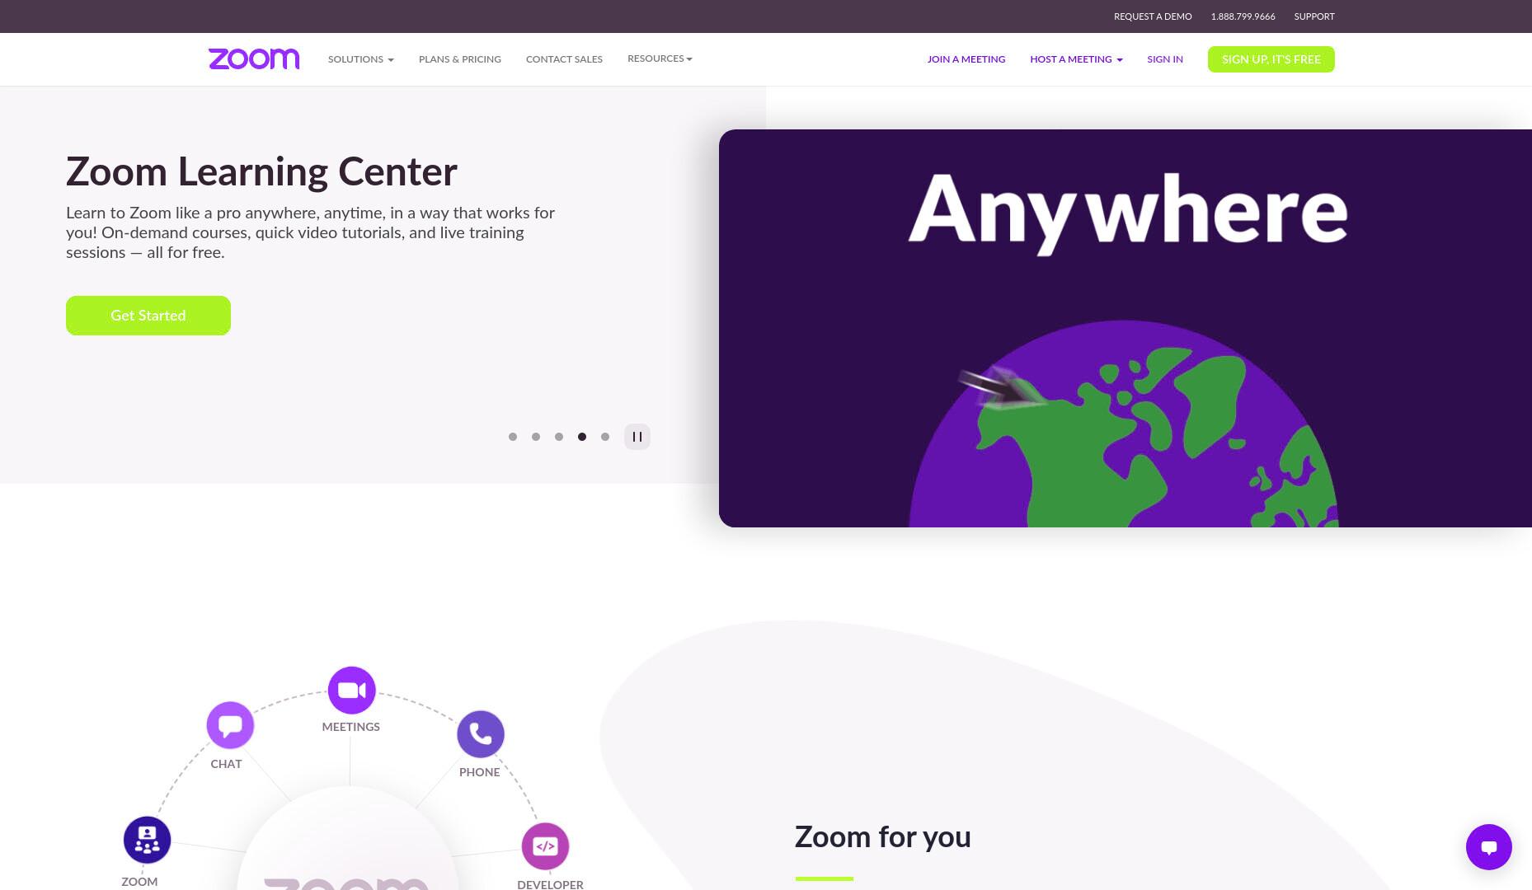Select the second carousel slide dot

[536, 437]
